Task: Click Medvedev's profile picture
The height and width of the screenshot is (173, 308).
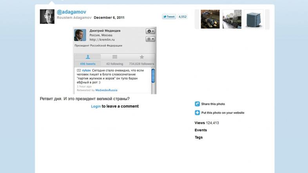Action: tap(80, 35)
